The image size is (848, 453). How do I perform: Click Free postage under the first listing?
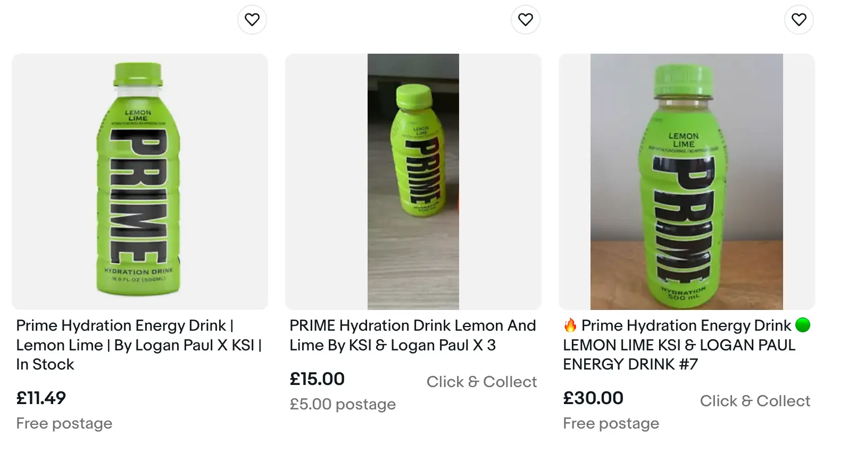coord(64,423)
